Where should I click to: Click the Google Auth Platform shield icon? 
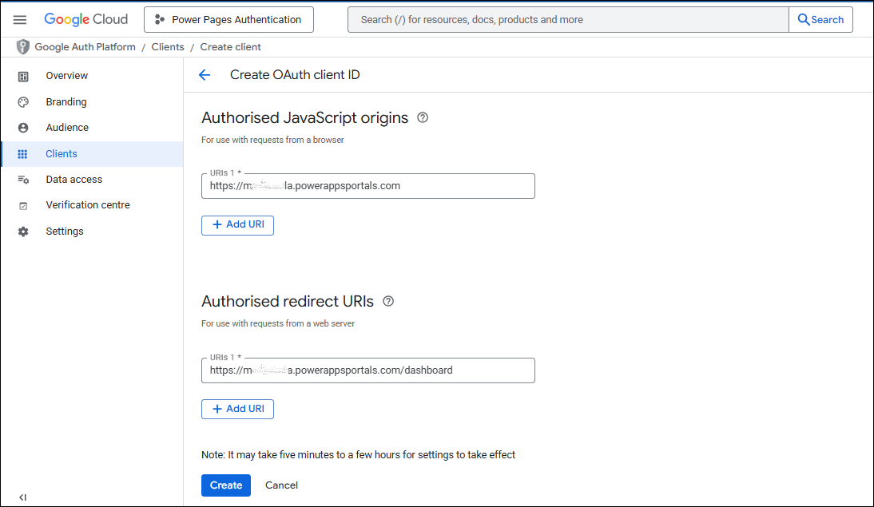pyautogui.click(x=22, y=47)
